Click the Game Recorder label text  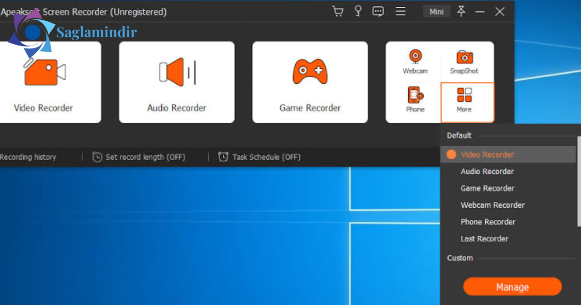tap(310, 108)
